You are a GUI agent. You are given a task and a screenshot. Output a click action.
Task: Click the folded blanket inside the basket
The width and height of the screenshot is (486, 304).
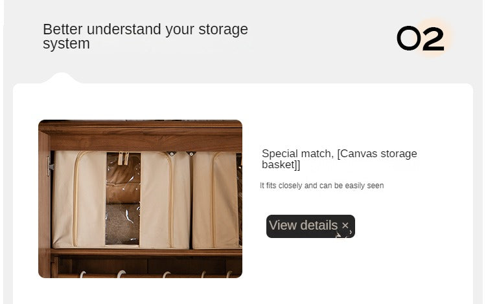click(x=123, y=223)
